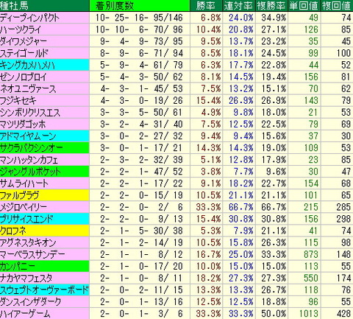Click ディープインパクト 複勝率 value 34.9%
The height and width of the screenshot is (319, 353).
(x=274, y=18)
